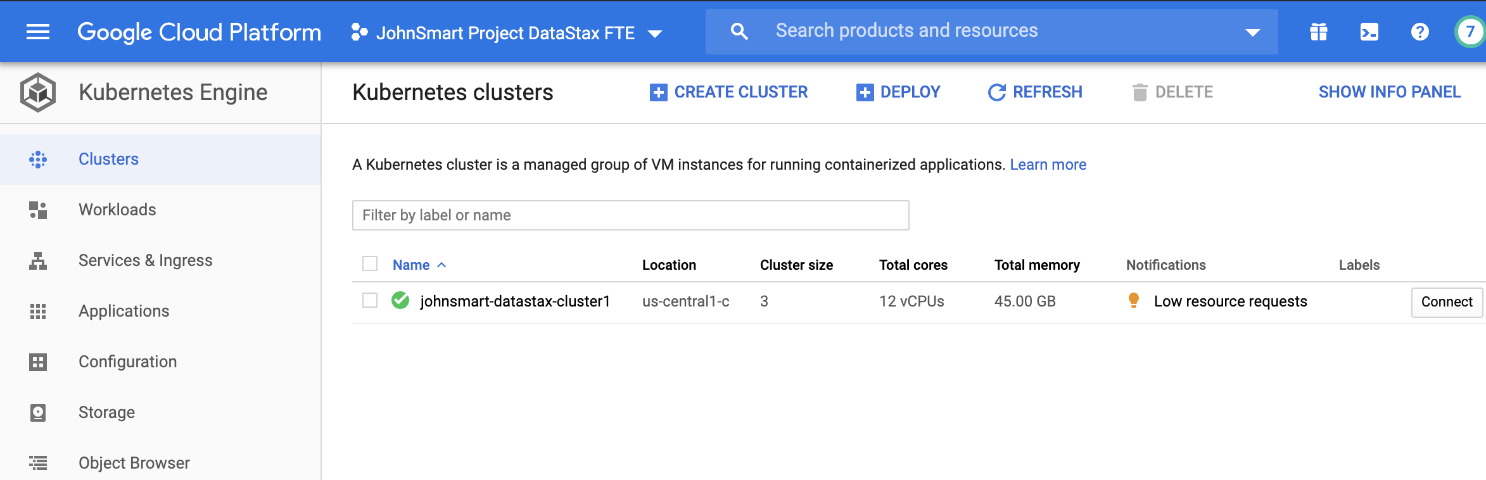The height and width of the screenshot is (480, 1486).
Task: Click the project selector hexagon icon
Action: (359, 32)
